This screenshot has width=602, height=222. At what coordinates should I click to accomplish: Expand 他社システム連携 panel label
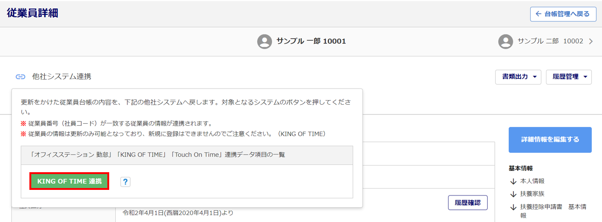[x=62, y=77]
